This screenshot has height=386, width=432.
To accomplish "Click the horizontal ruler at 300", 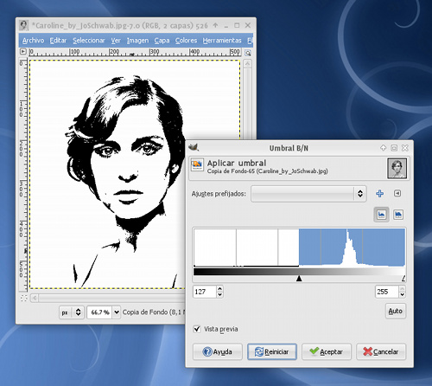I will 155,52.
